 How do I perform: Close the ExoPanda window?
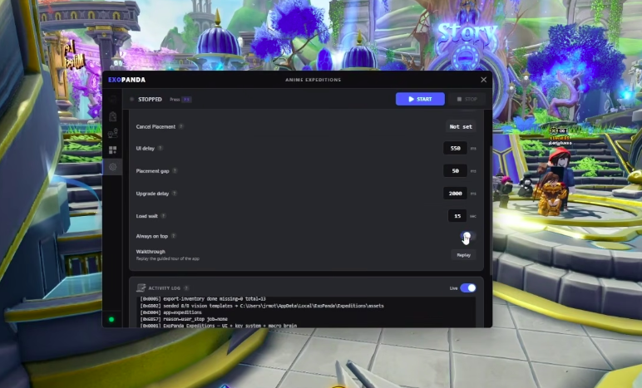pyautogui.click(x=483, y=80)
